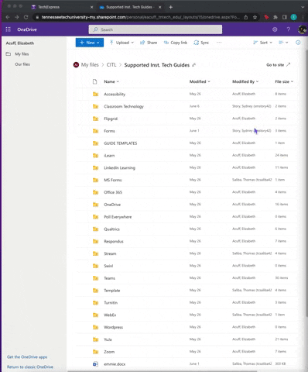
Task: Reload the page with browser refresh icon
Action: click(26, 17)
